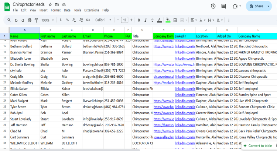Open version history clock icon
The image size is (277, 151).
213,6
